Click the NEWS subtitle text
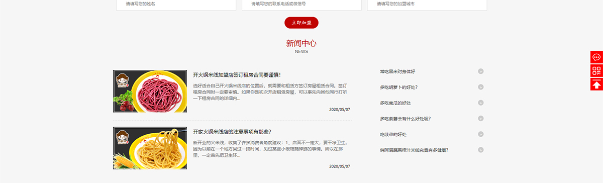 click(x=301, y=51)
